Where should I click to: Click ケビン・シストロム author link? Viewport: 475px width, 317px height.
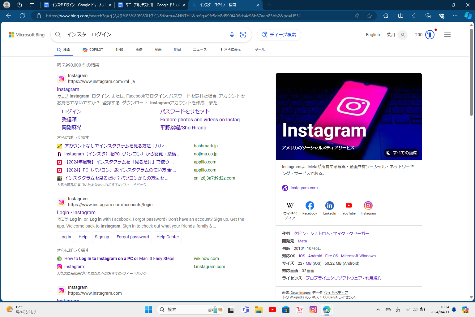(312, 233)
